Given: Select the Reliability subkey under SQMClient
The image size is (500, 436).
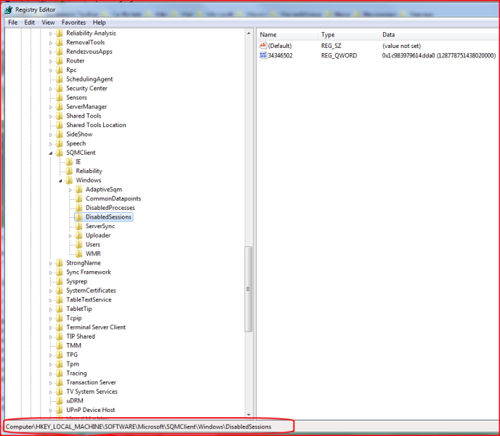Looking at the screenshot, I should [x=89, y=171].
